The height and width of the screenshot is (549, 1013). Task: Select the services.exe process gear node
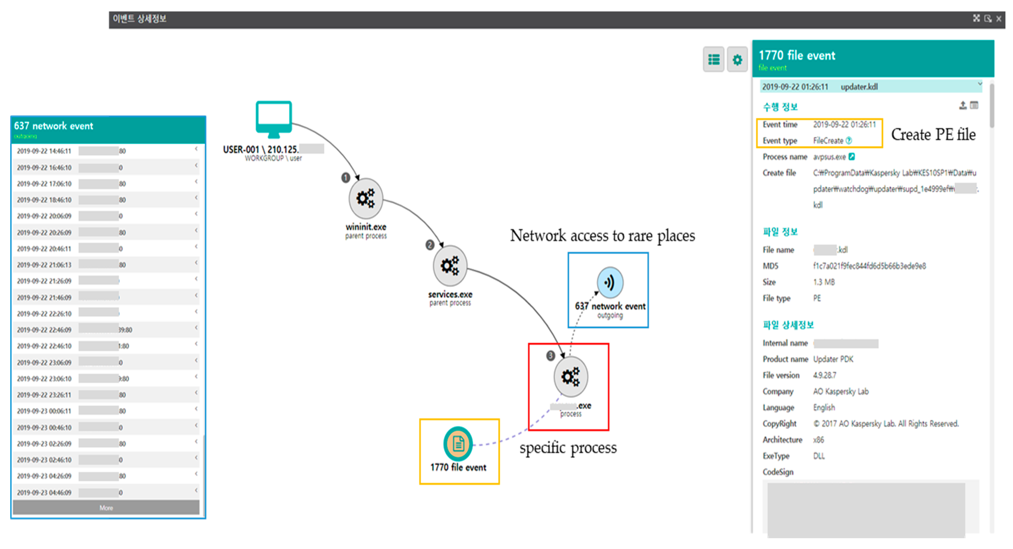(x=449, y=266)
